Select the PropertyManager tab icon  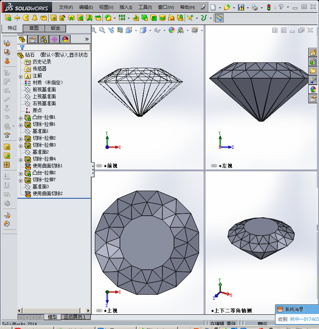pos(33,39)
